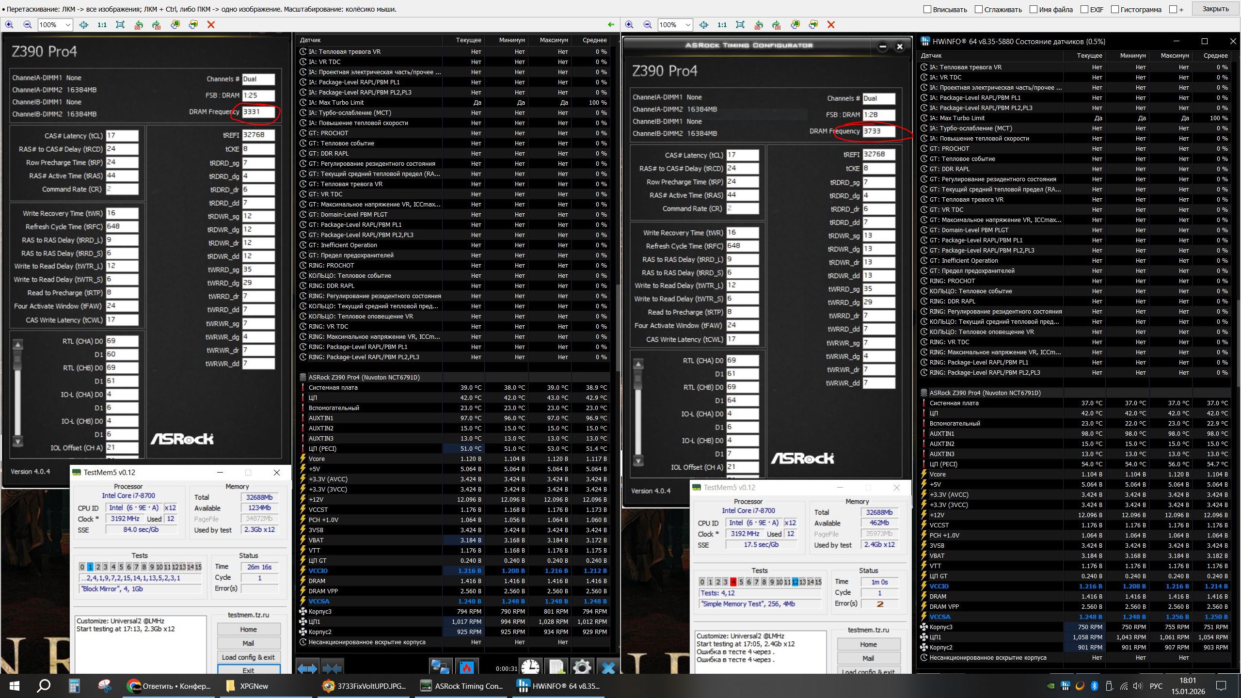This screenshot has width=1241, height=698.
Task: Click red X delete icon in left panel
Action: coord(211,25)
